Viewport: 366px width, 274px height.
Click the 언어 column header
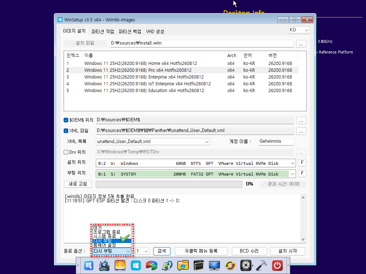pyautogui.click(x=253, y=55)
